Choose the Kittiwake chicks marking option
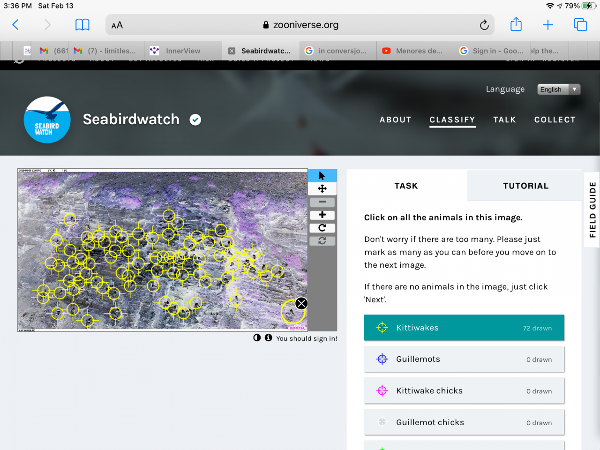The image size is (600, 450). [464, 390]
